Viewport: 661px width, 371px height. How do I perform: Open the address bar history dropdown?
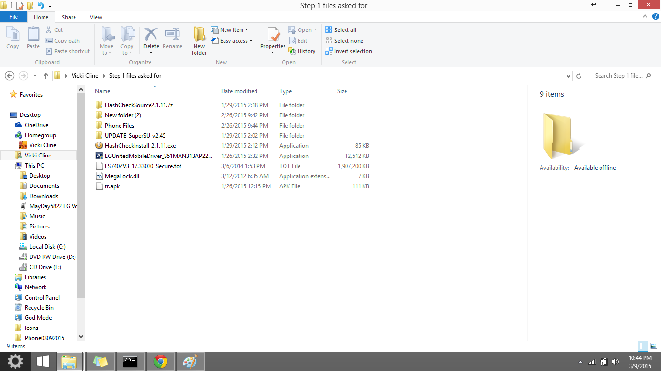[568, 76]
